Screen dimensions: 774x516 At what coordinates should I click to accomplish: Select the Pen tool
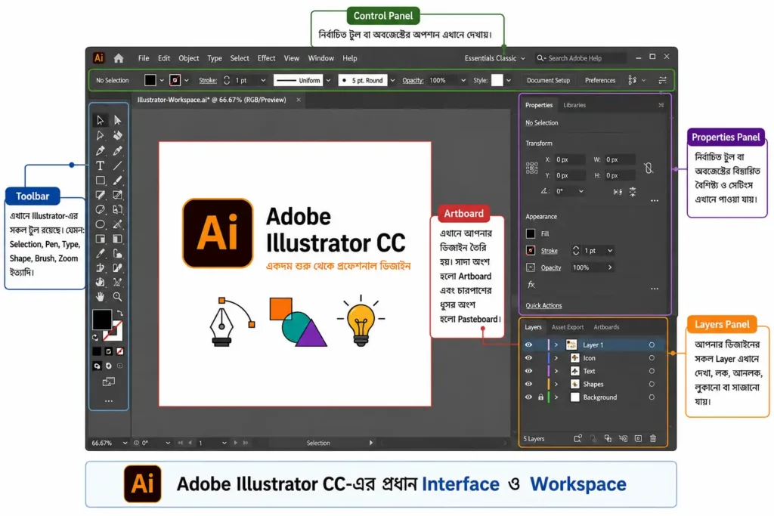[x=101, y=150]
